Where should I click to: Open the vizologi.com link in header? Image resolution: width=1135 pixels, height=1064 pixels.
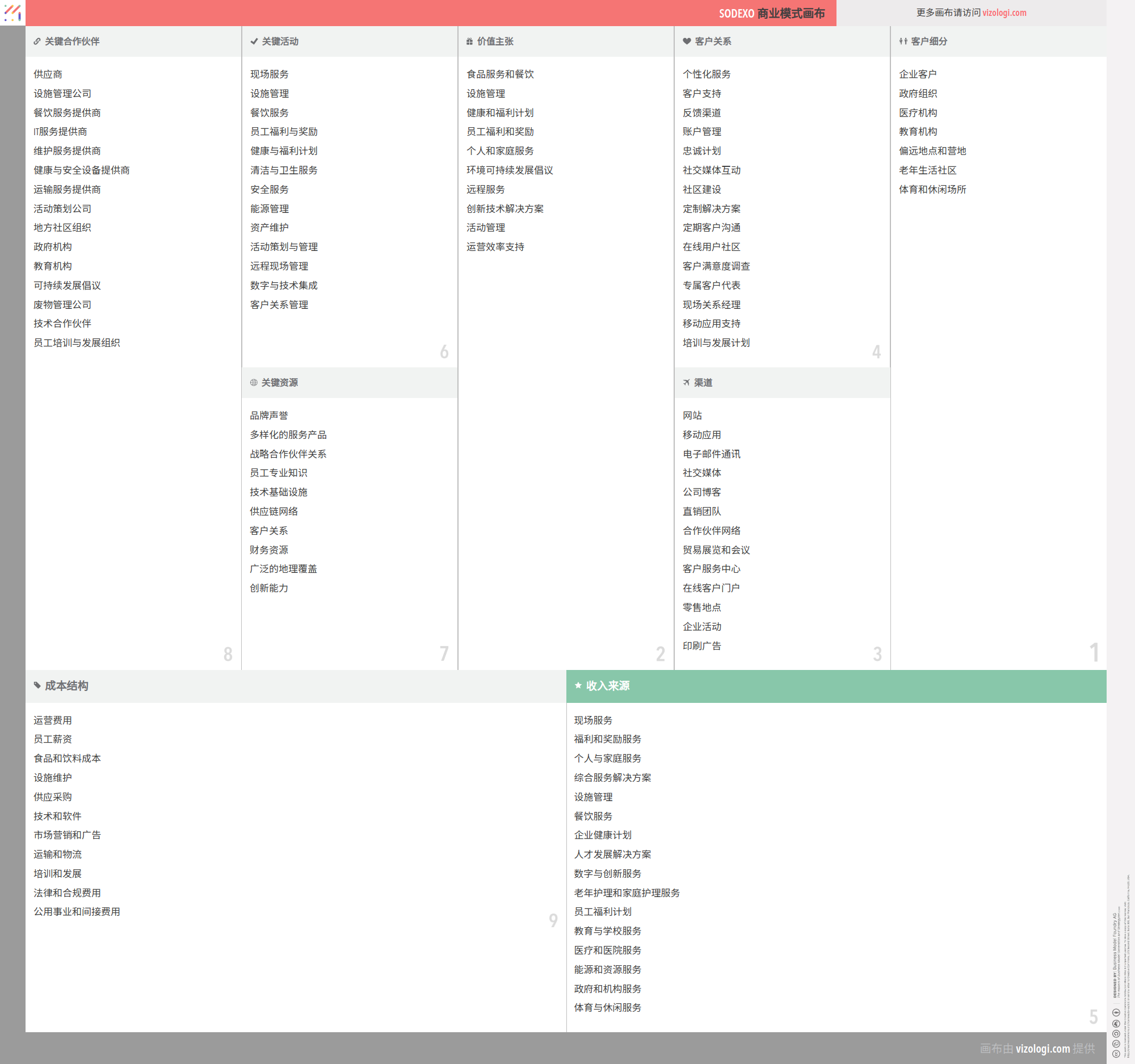click(x=1004, y=12)
